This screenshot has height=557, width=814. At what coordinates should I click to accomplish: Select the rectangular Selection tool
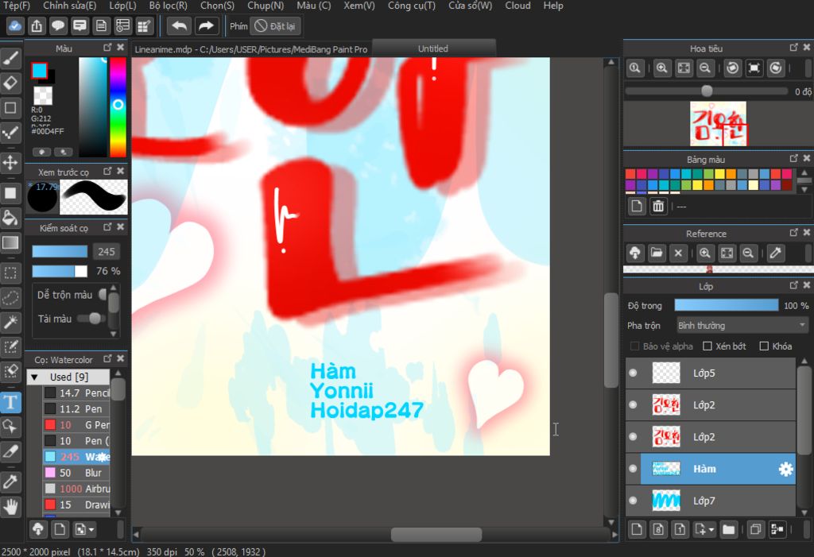[x=10, y=273]
